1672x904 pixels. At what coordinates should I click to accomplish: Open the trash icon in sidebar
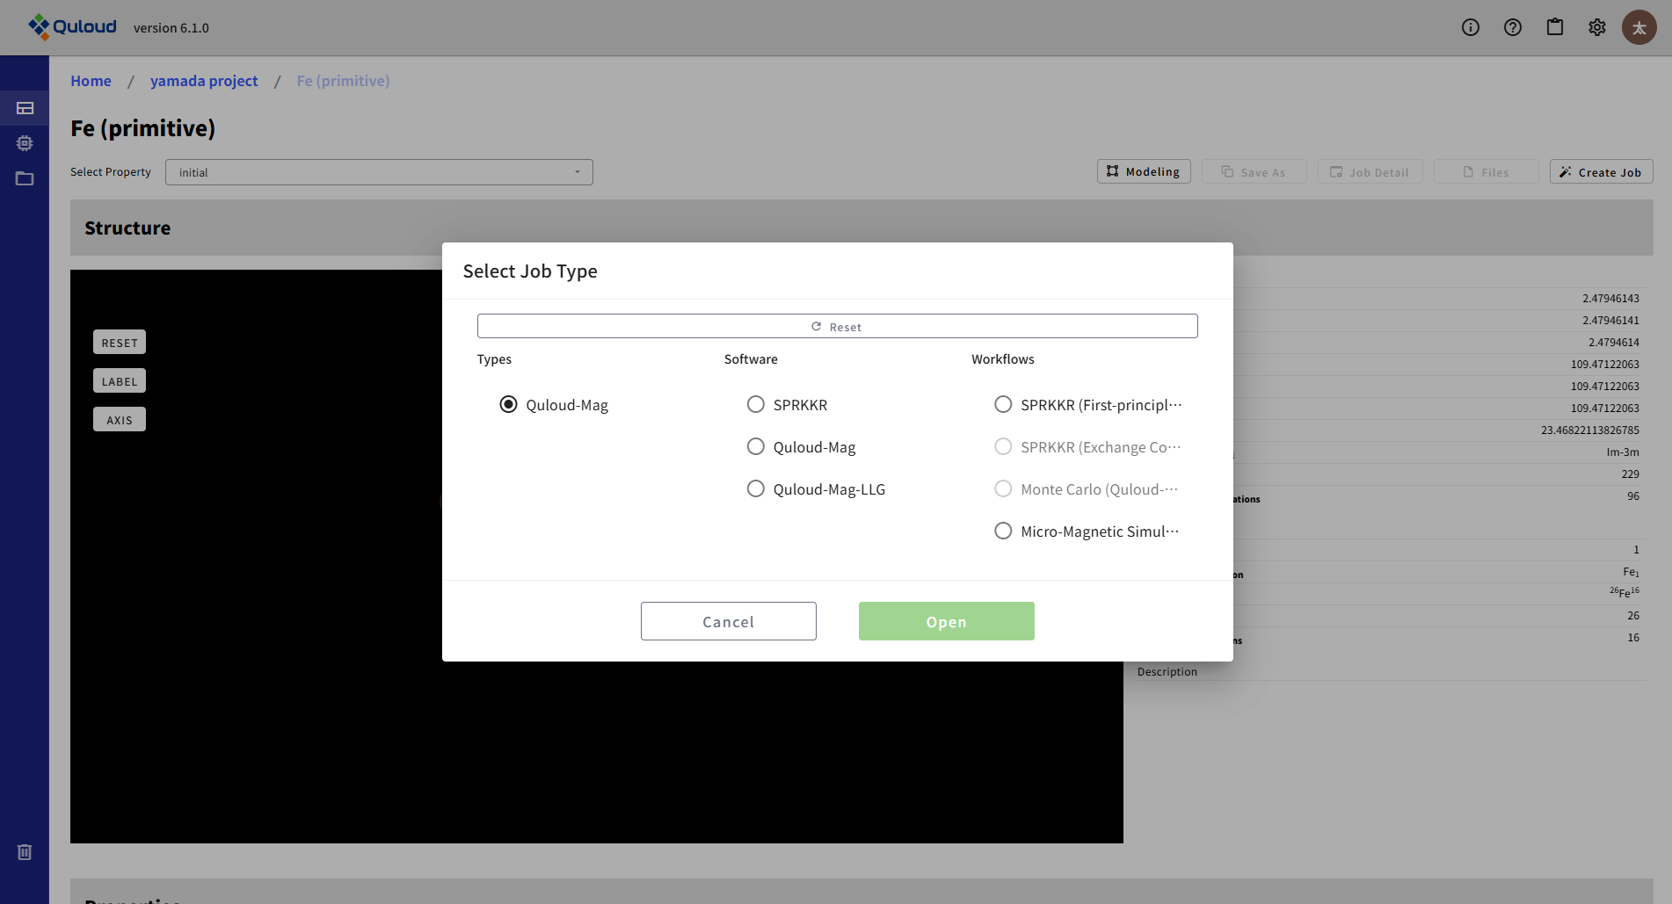(x=25, y=852)
